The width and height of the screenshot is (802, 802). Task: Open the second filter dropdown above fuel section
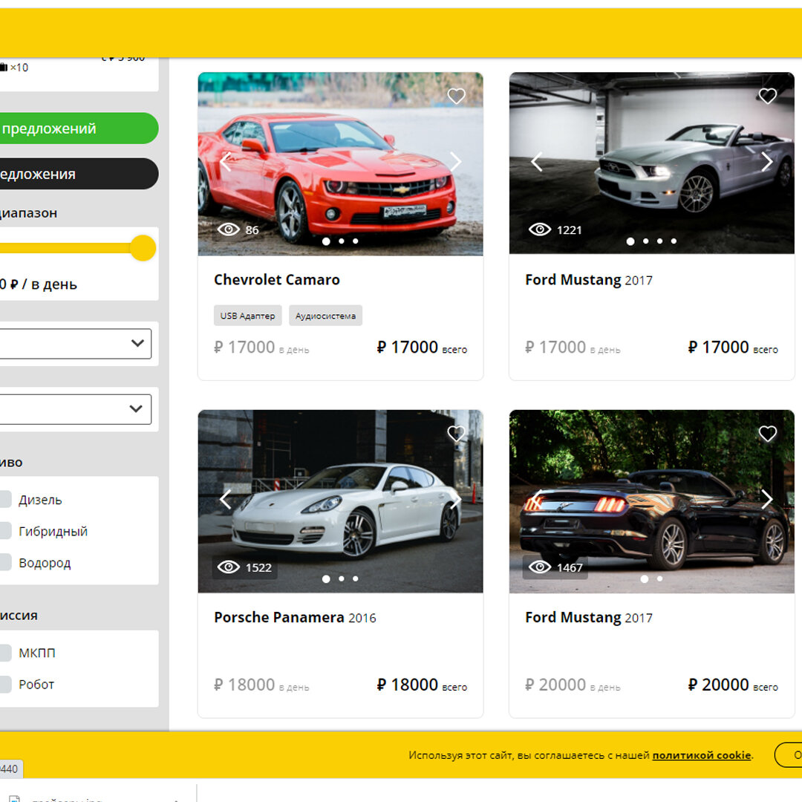click(x=76, y=408)
